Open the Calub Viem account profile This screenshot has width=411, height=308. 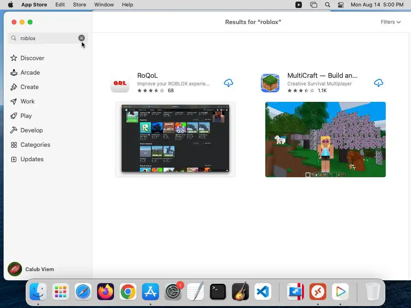click(x=31, y=269)
